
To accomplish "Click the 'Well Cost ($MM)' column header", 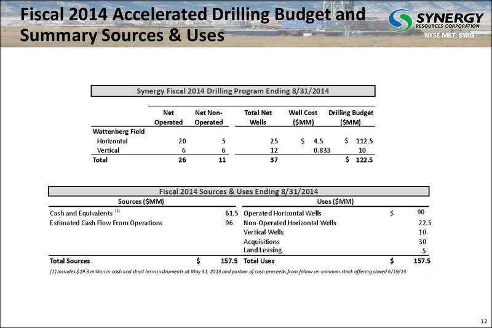I will 303,118.
